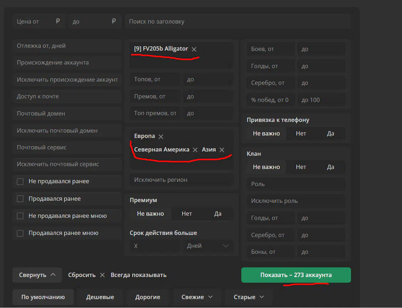Sort by По умолчанию
The width and height of the screenshot is (402, 308).
point(43,297)
